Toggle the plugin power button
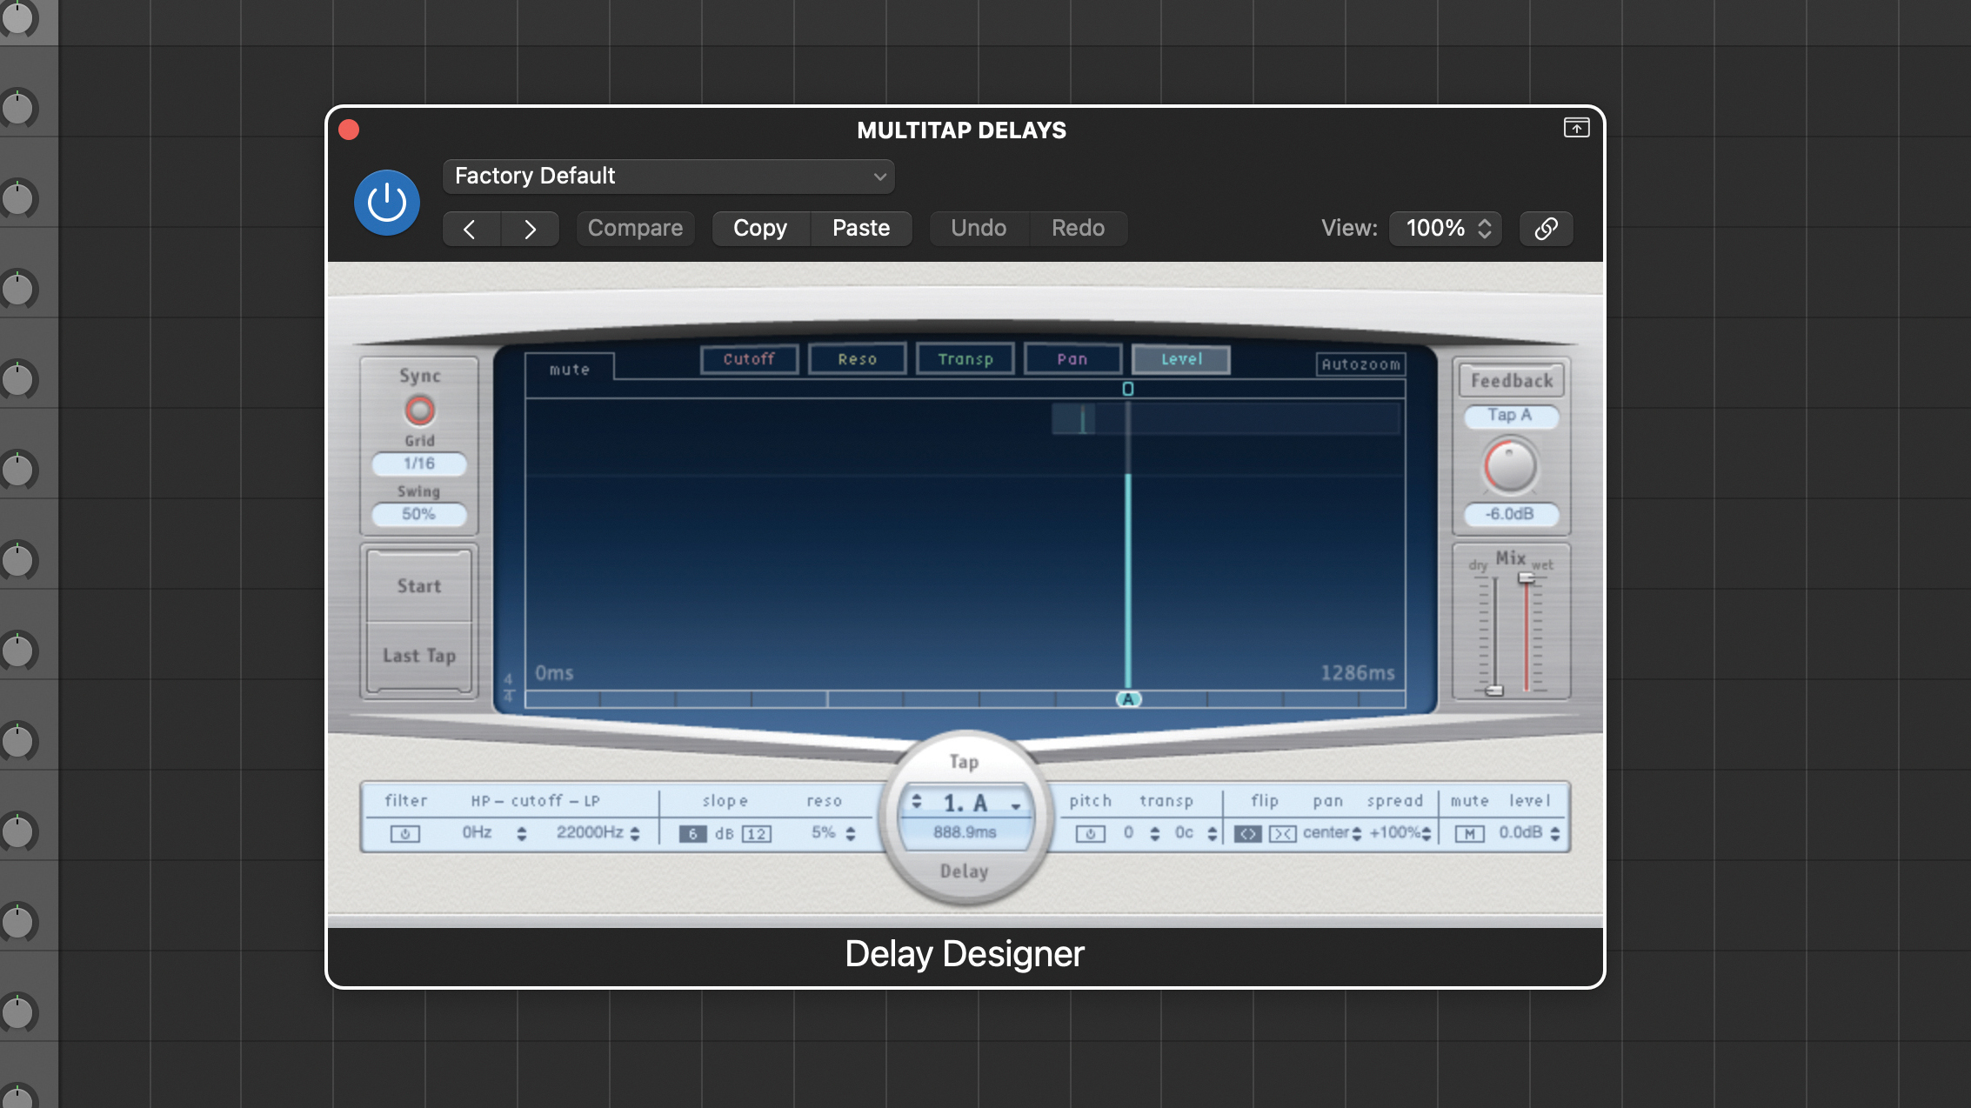Screen dimensions: 1971x1108 tap(386, 203)
